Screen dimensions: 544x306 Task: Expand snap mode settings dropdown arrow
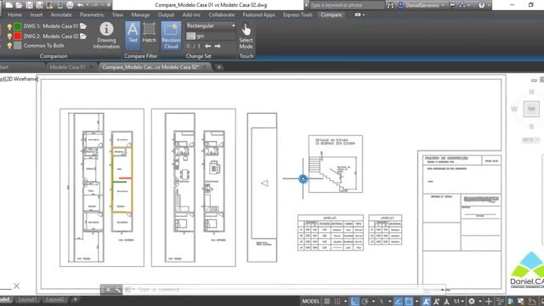click(x=345, y=302)
